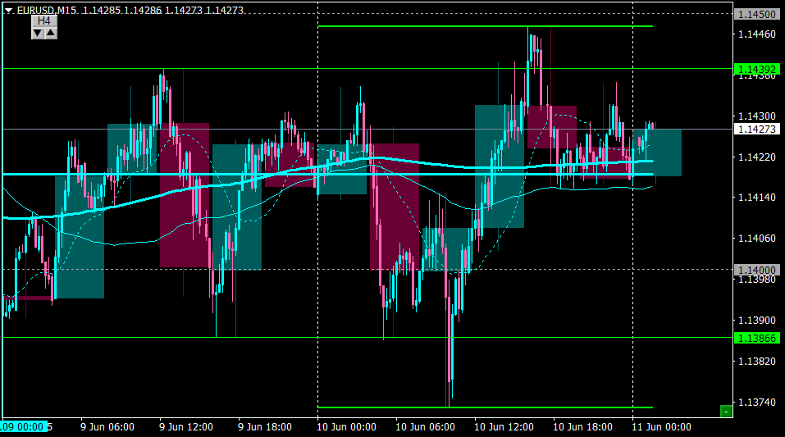Select the green 1.13866 price label
785x437 pixels.
(x=757, y=339)
